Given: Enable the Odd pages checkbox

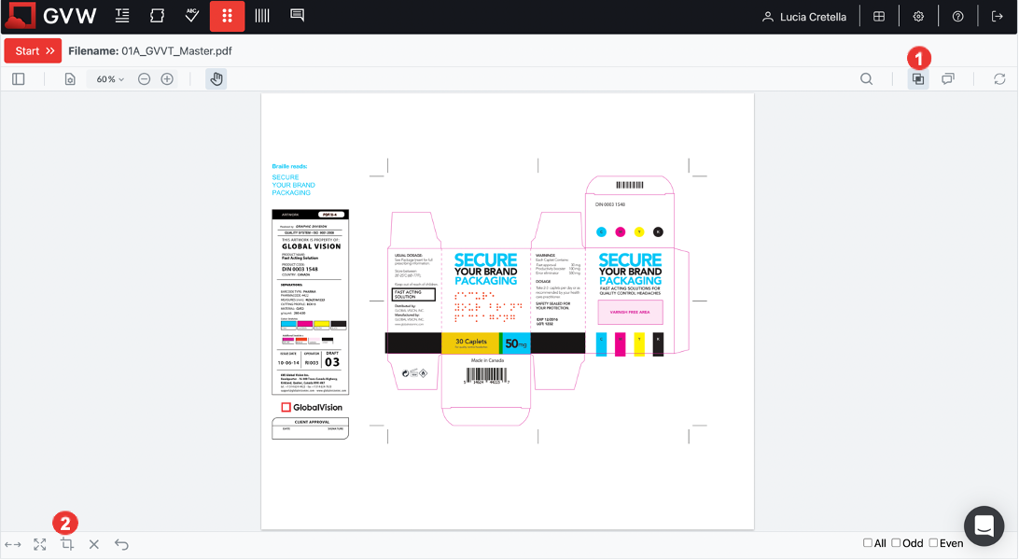Looking at the screenshot, I should click(896, 543).
